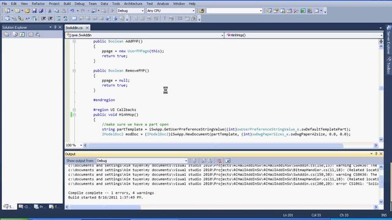Open the Refactor menu
Image resolution: width=392 pixels, height=220 pixels.
click(x=38, y=4)
